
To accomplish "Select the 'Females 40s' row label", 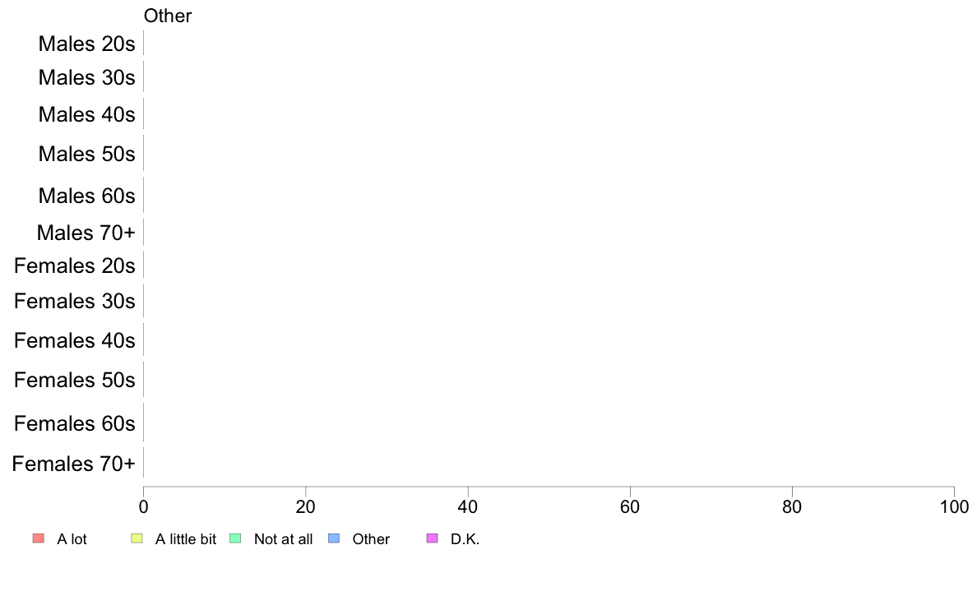I will 75,340.
